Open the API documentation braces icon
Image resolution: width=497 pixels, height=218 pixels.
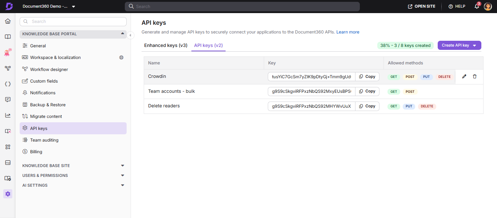[x=8, y=84]
